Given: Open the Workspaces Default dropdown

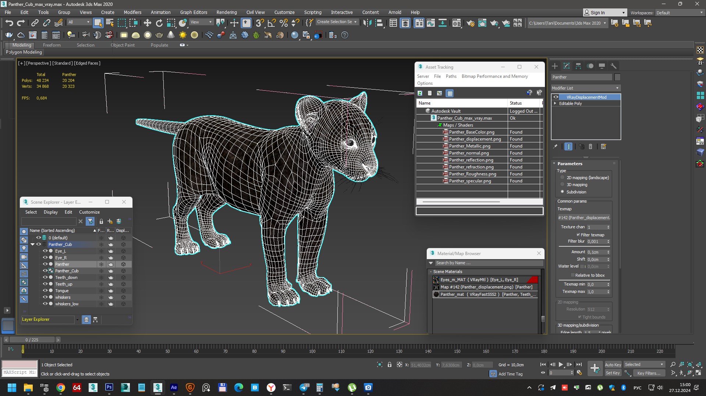Looking at the screenshot, I should click(x=680, y=12).
